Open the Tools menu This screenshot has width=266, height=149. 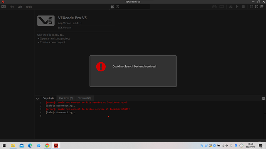pos(29,7)
